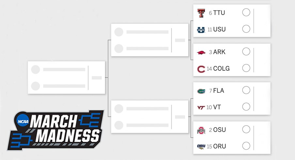Pick TTU as winner via radio circle
Viewport: 295px width, 160px height.
pyautogui.click(x=246, y=12)
